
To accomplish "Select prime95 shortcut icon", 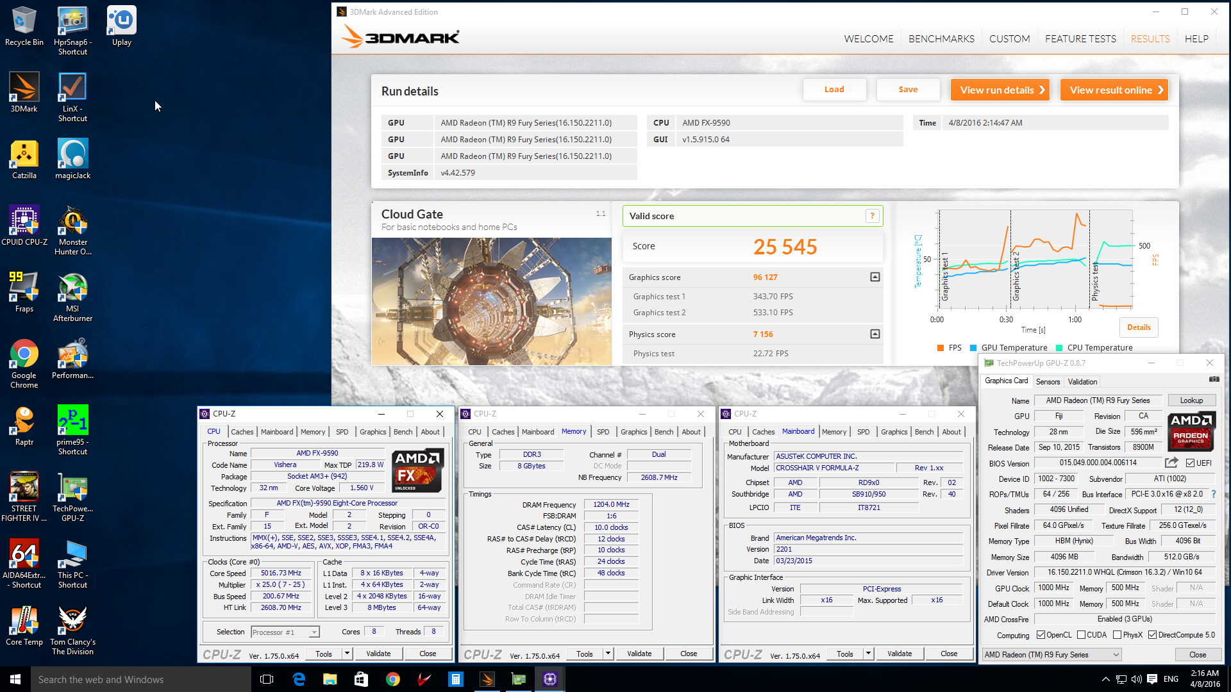I will [72, 430].
